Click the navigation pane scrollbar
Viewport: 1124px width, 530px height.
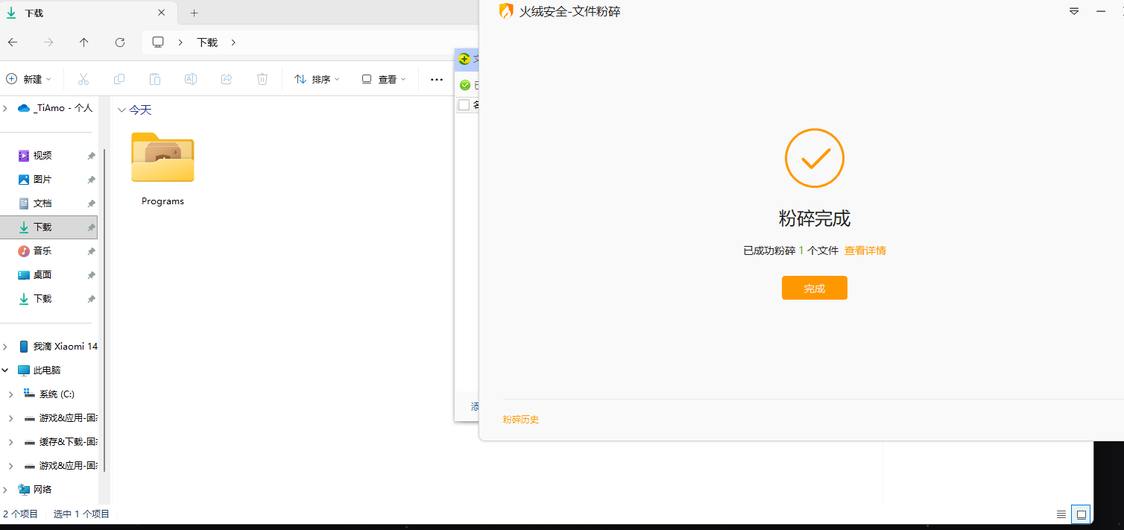coord(104,309)
